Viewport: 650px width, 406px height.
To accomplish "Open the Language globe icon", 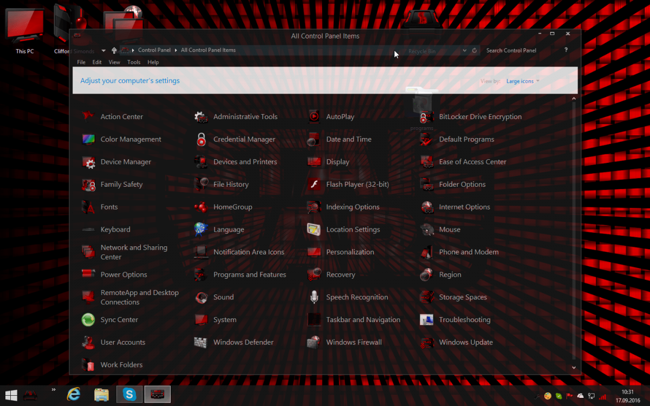I will click(201, 230).
